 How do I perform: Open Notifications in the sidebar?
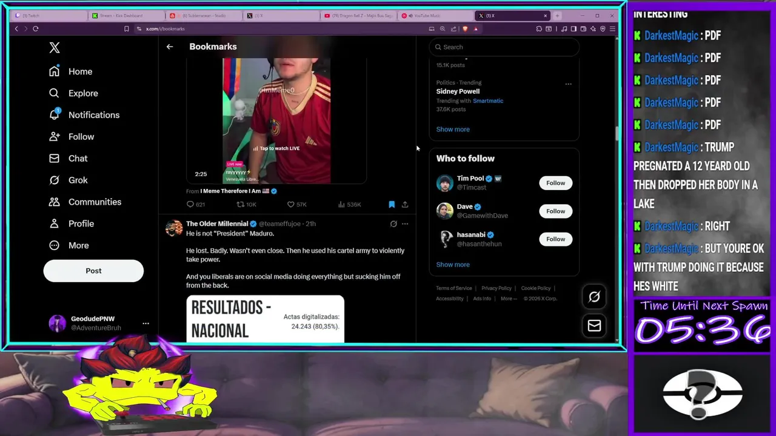point(84,115)
